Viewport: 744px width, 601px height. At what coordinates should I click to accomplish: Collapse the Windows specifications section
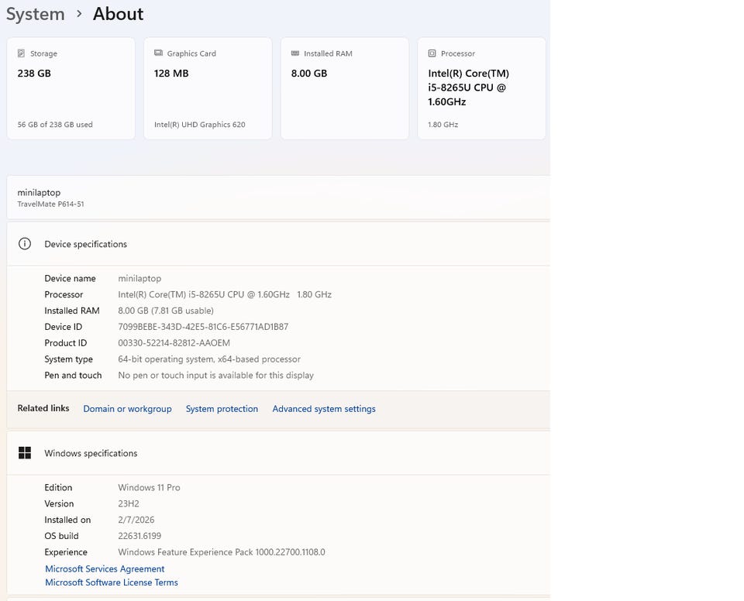(278, 453)
